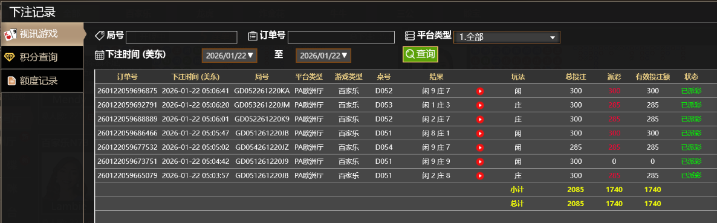Click bet time 2026-01-22 05:03:57
717x223 pixels.
click(195, 175)
